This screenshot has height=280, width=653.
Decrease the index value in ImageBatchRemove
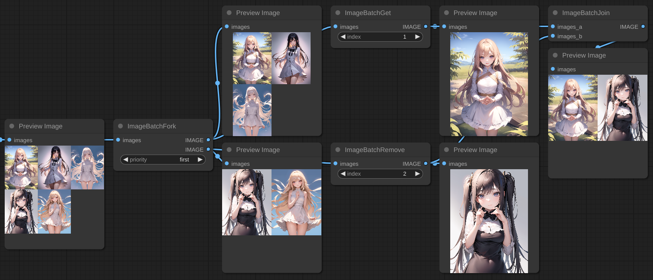[343, 174]
